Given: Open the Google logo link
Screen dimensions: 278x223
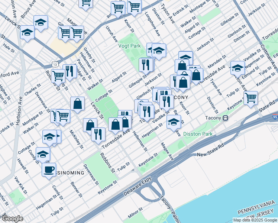Looking at the screenshot, I should [12, 219].
